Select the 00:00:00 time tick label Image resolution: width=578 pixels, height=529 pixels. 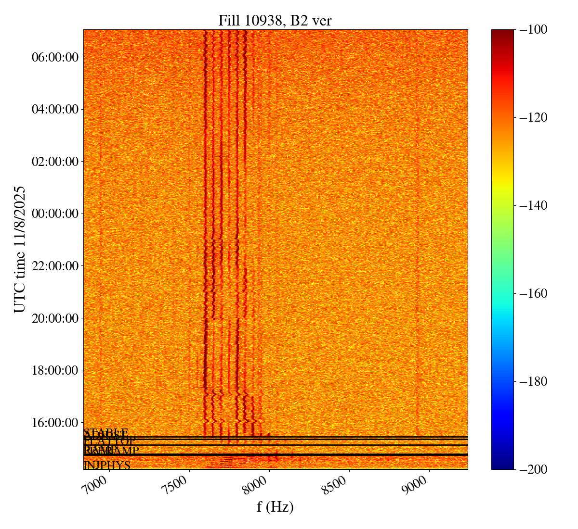coord(55,214)
